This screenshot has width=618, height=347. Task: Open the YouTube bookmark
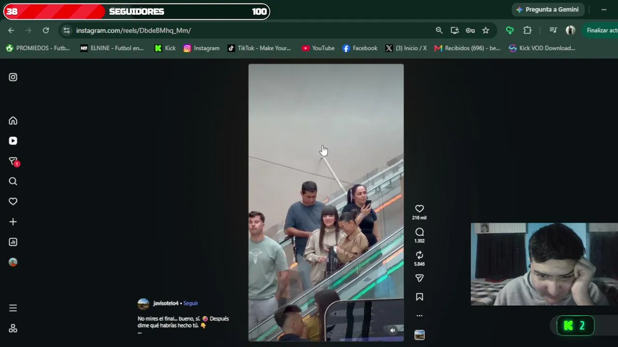(318, 48)
